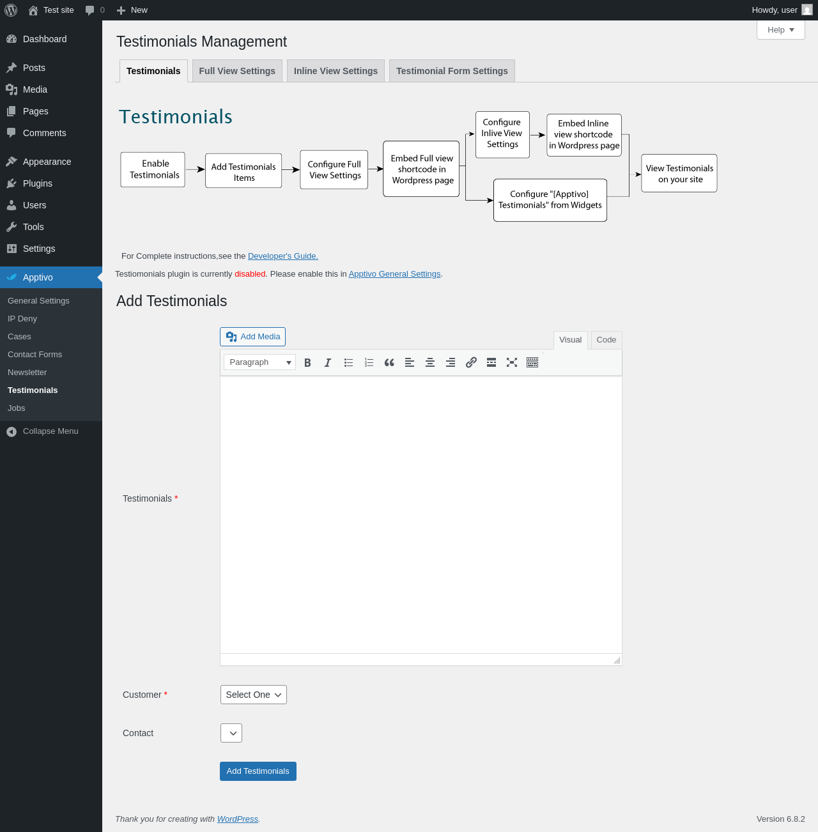Switch to Testimonial Form Settings tab
The width and height of the screenshot is (818, 832).
pos(452,71)
